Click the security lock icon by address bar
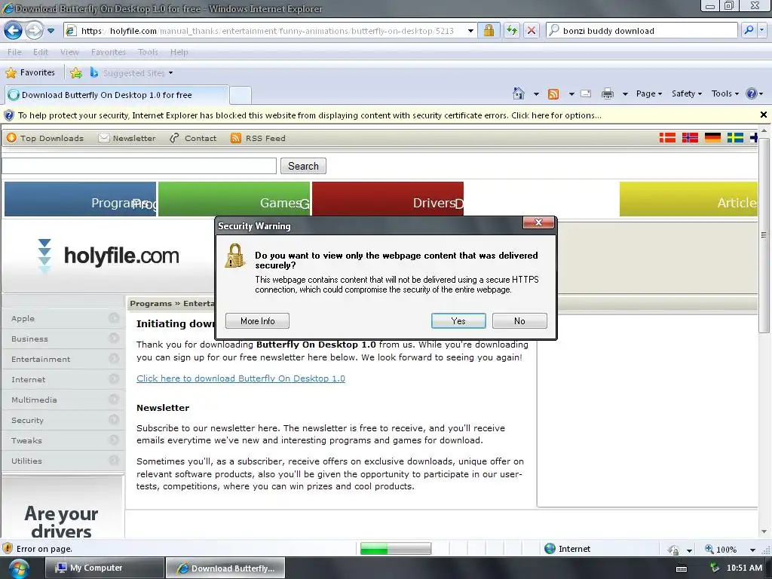Image resolution: width=772 pixels, height=579 pixels. pyautogui.click(x=489, y=30)
